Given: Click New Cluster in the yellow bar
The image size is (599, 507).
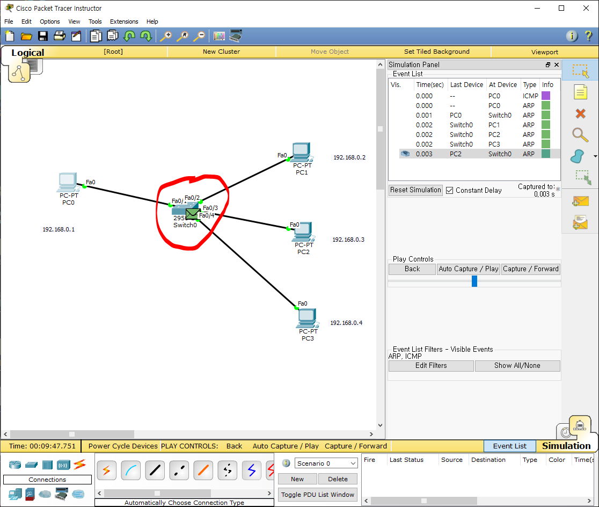Looking at the screenshot, I should (221, 52).
